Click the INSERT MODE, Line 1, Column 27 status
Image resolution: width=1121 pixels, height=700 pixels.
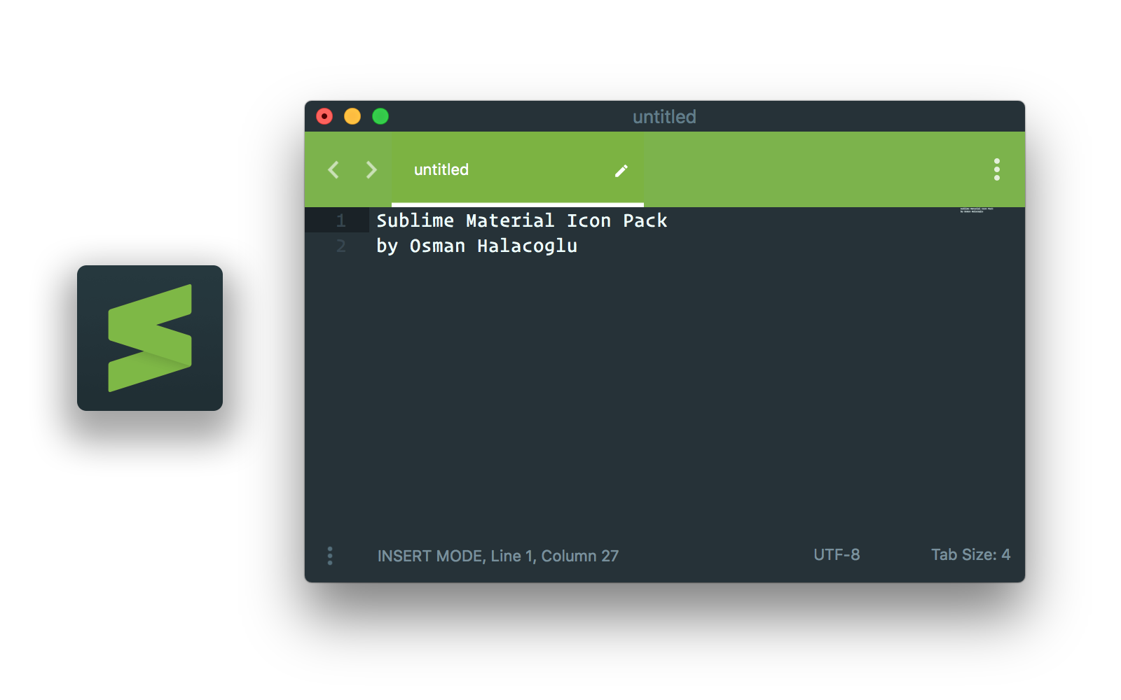(x=498, y=556)
